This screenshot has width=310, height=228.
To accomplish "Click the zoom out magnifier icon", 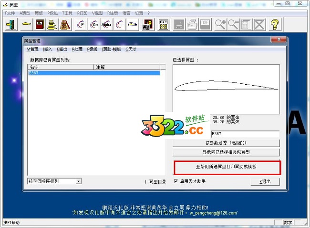I will pyautogui.click(x=234, y=24).
